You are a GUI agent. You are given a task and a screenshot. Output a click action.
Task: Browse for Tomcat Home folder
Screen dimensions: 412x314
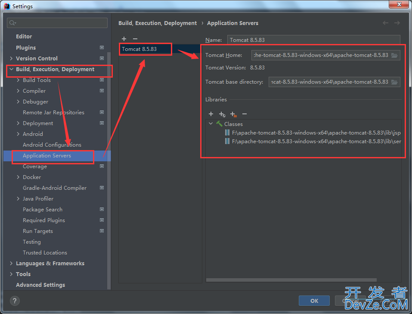tap(394, 55)
